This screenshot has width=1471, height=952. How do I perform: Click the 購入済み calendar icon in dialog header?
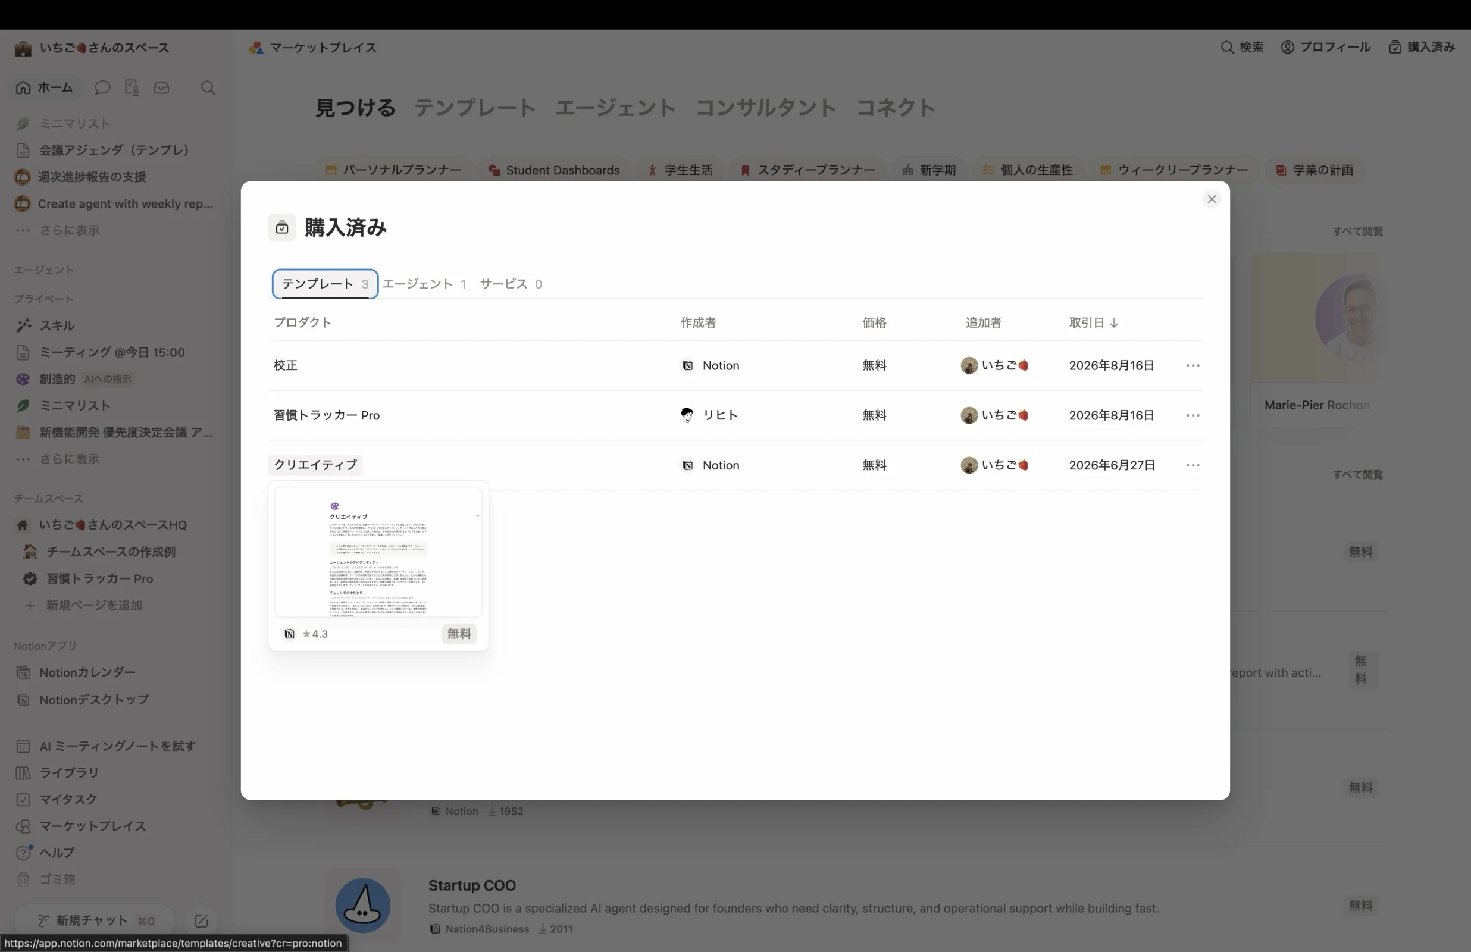(282, 227)
